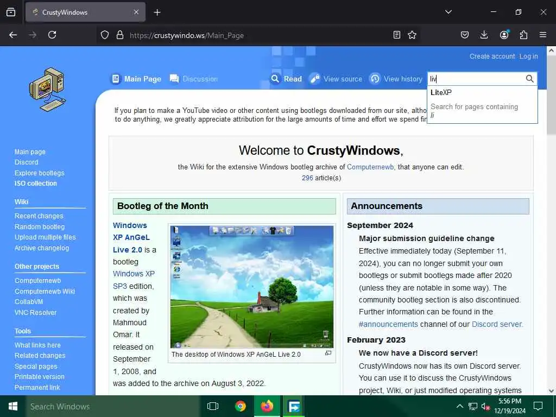Enlarge image via magnify icon under thumbnail
556x417 pixels.
pos(328,353)
